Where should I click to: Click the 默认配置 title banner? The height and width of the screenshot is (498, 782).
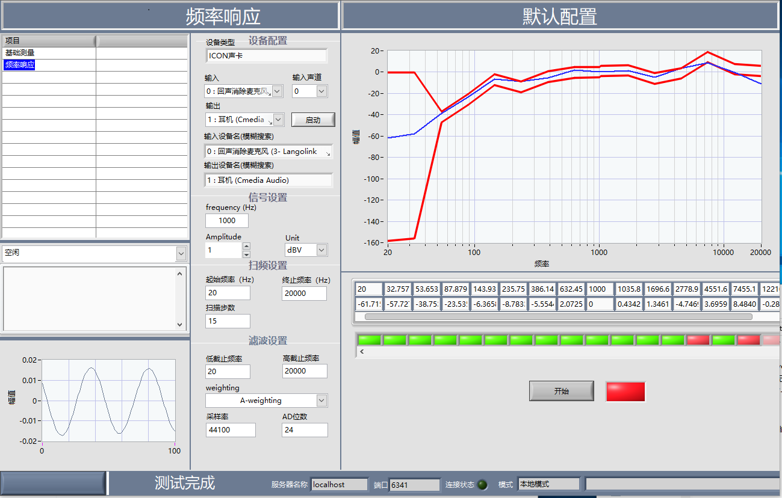(560, 16)
